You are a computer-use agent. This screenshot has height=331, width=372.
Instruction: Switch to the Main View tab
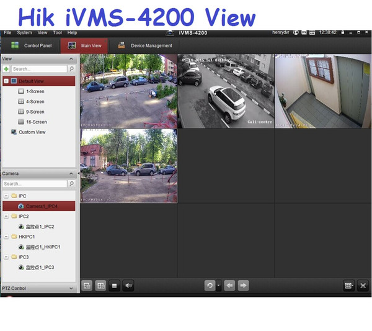(84, 45)
